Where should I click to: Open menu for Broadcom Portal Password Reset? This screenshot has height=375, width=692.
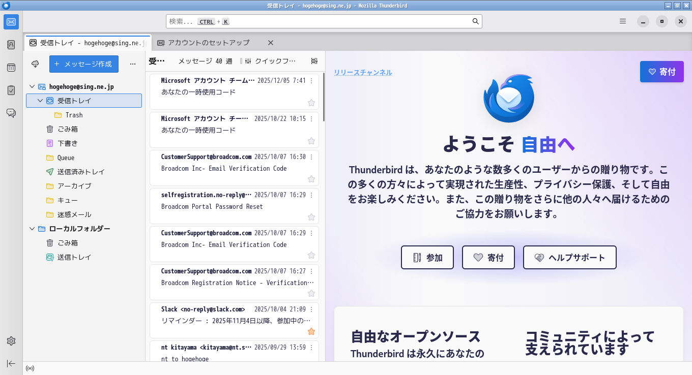[312, 195]
